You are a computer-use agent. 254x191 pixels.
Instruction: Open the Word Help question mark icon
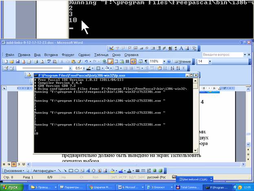pos(169,62)
